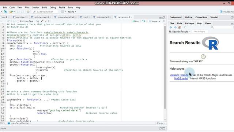The image size is (234, 132).
Task: Open the Tools menu
Action: (x=71, y=7)
